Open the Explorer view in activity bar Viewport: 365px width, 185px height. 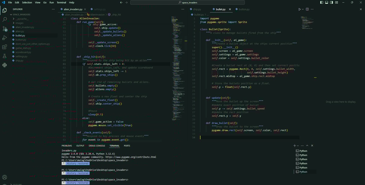click(x=5, y=10)
